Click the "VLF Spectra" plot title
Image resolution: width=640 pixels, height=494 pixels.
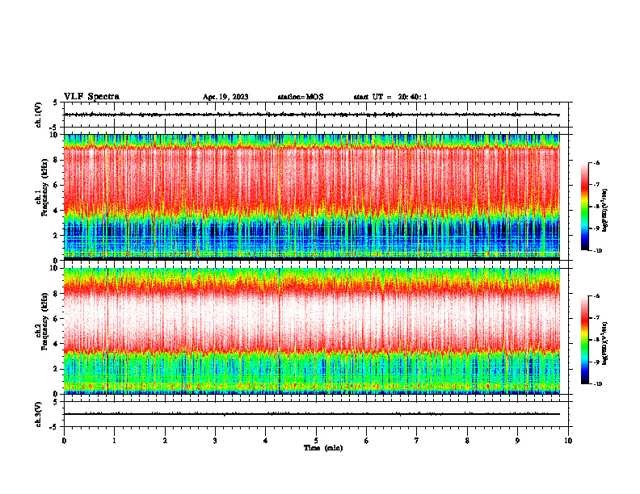click(x=91, y=96)
